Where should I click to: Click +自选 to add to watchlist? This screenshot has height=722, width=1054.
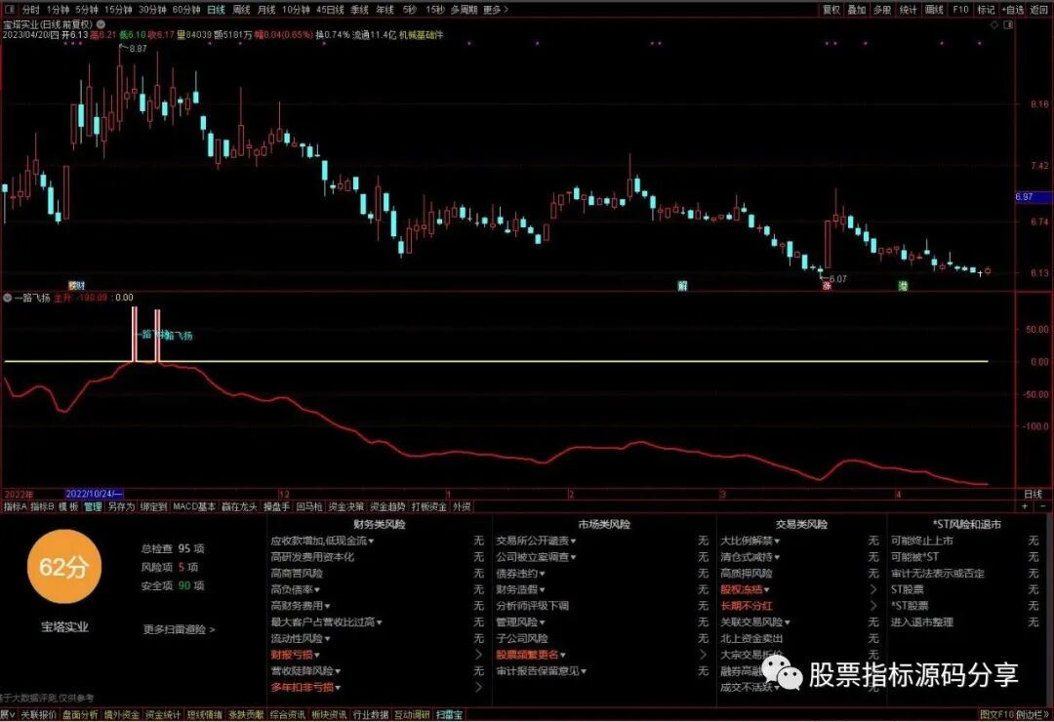coord(1013,10)
